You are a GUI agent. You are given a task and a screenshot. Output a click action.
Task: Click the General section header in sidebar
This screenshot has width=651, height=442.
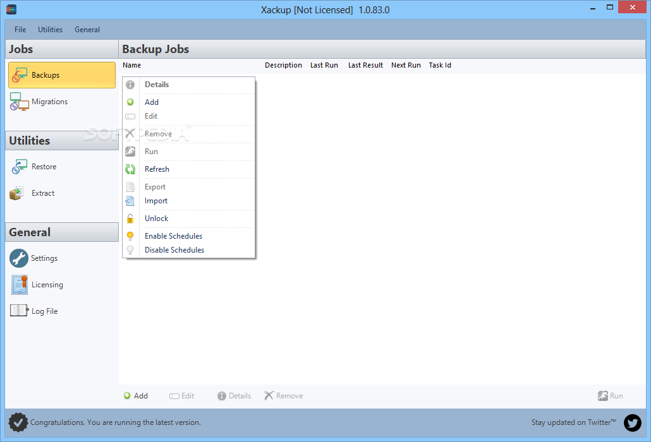[x=62, y=232]
